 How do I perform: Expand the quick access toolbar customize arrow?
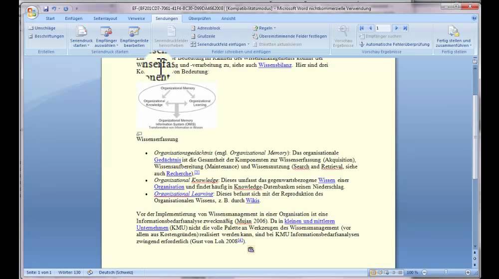[77, 9]
